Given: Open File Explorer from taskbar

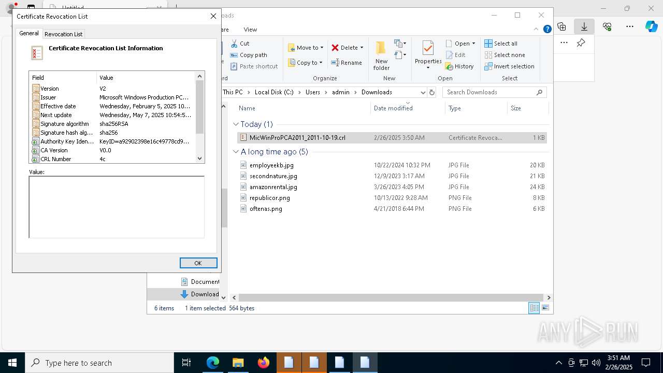Looking at the screenshot, I should coord(238,363).
